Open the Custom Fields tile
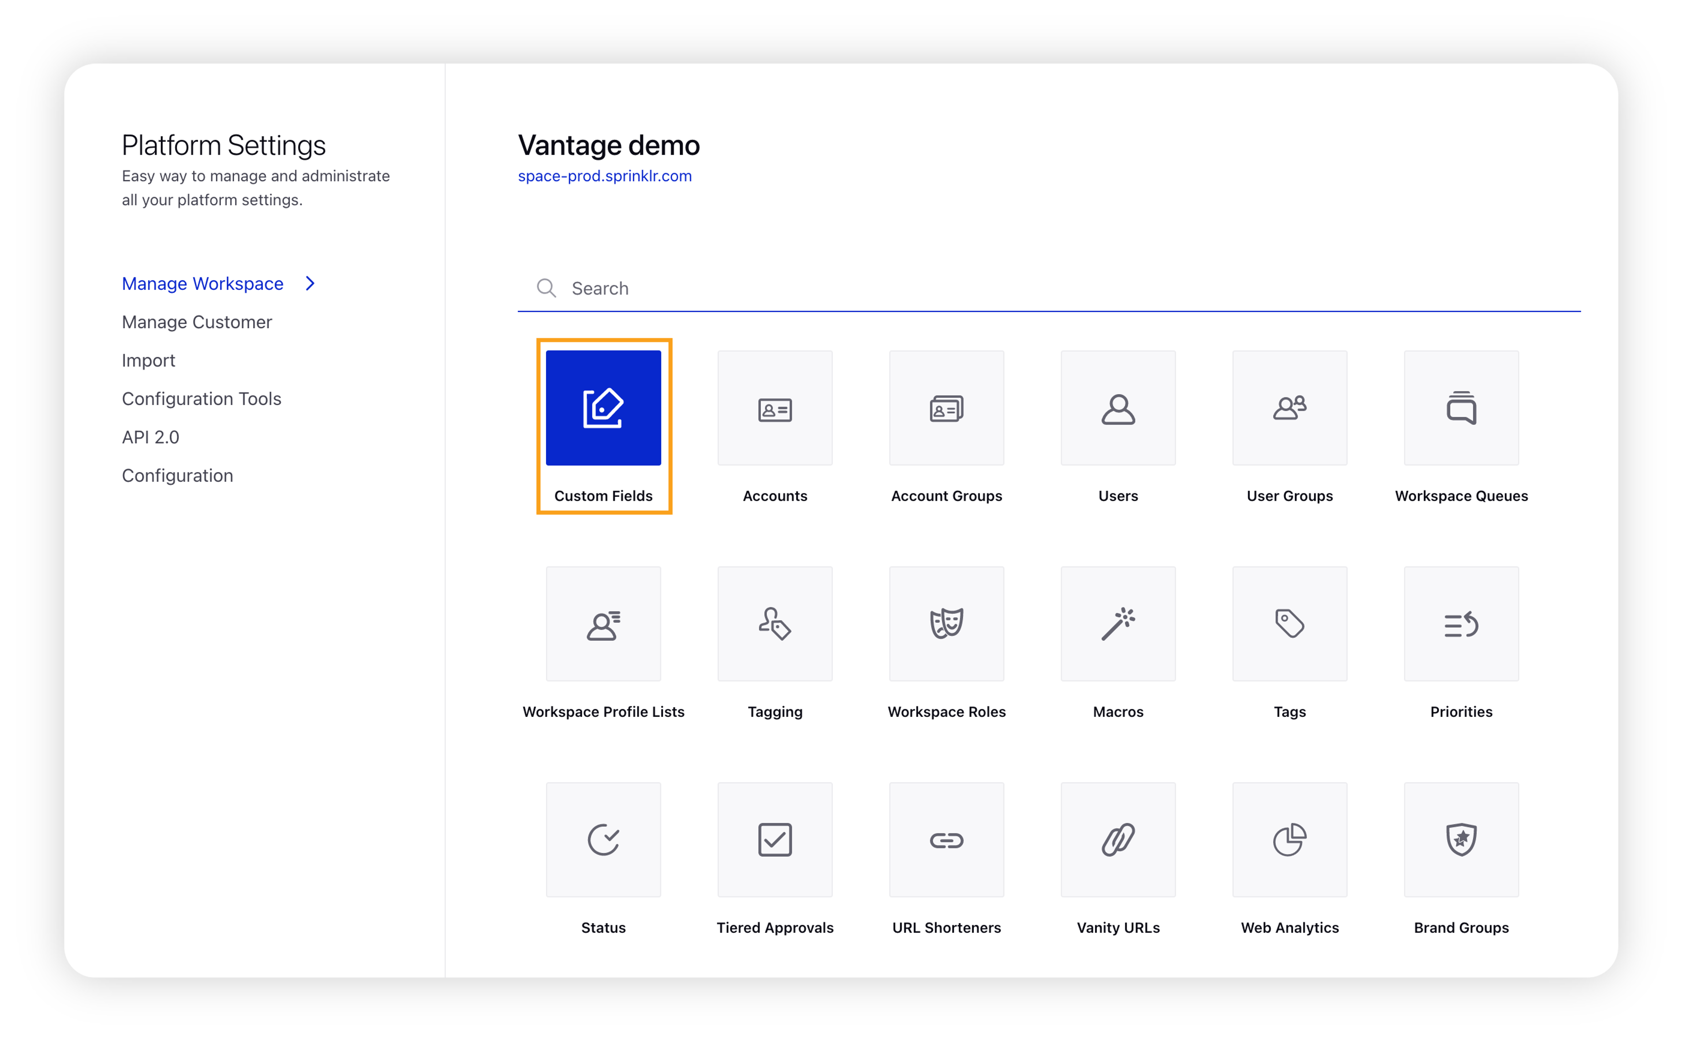The width and height of the screenshot is (1682, 1041). (x=603, y=407)
